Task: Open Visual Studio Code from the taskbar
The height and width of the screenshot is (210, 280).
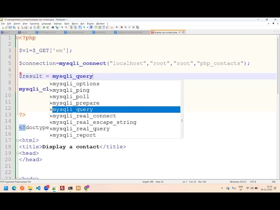Action: coord(38,188)
